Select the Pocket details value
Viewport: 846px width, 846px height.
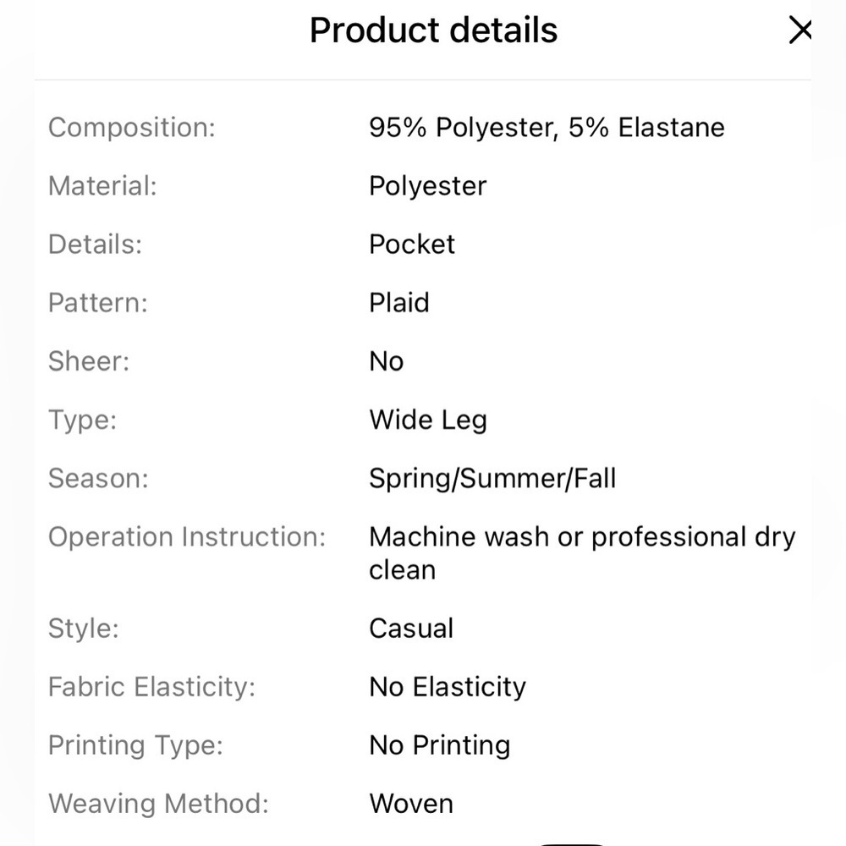point(412,244)
